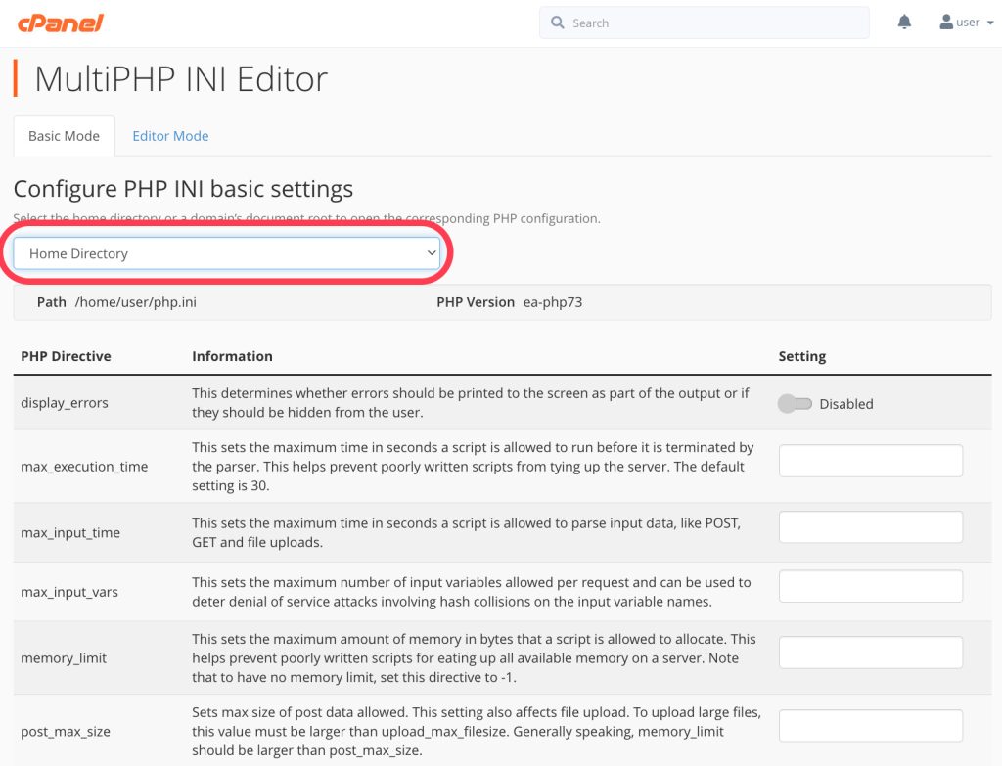Screen dimensions: 1002x766
Task: Click the max_input_time setting field
Action: [870, 527]
